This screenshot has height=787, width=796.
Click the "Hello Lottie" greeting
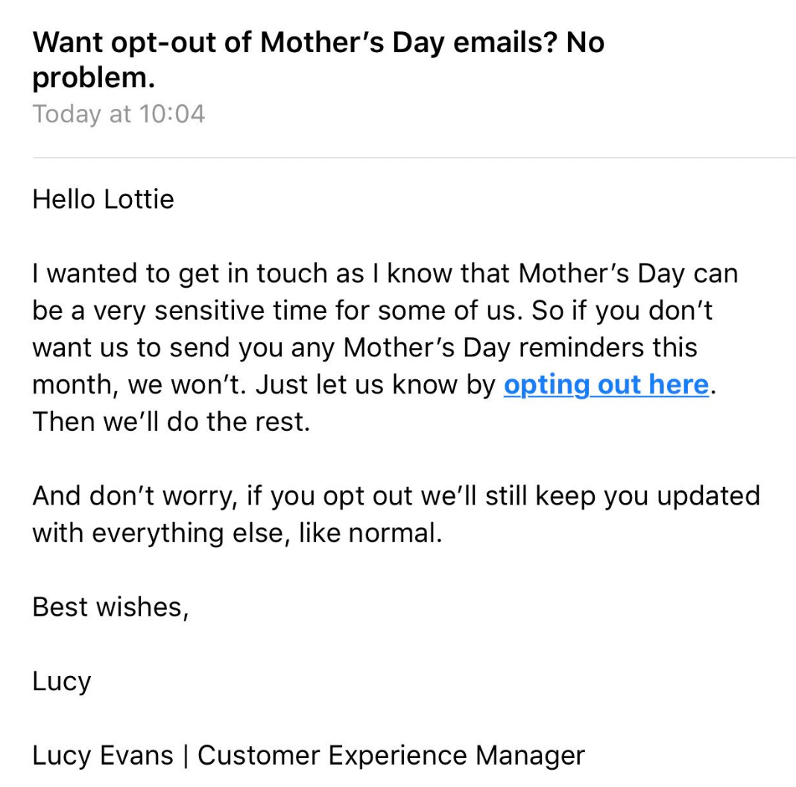(103, 200)
